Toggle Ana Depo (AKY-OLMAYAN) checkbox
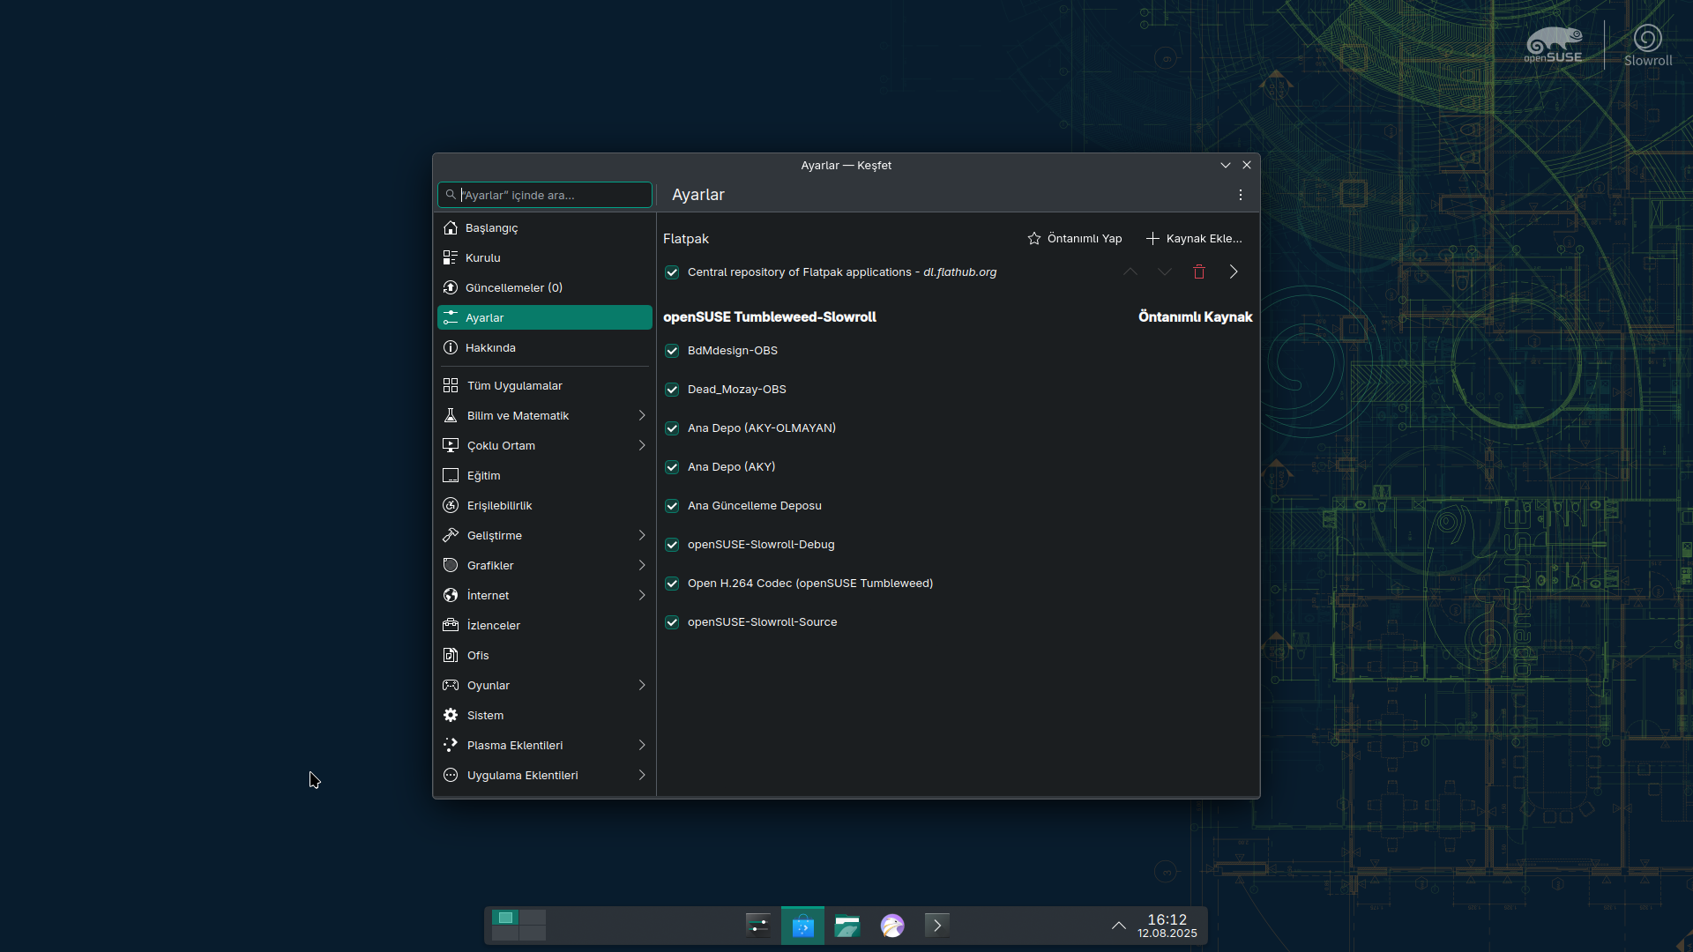The width and height of the screenshot is (1693, 952). 672,428
